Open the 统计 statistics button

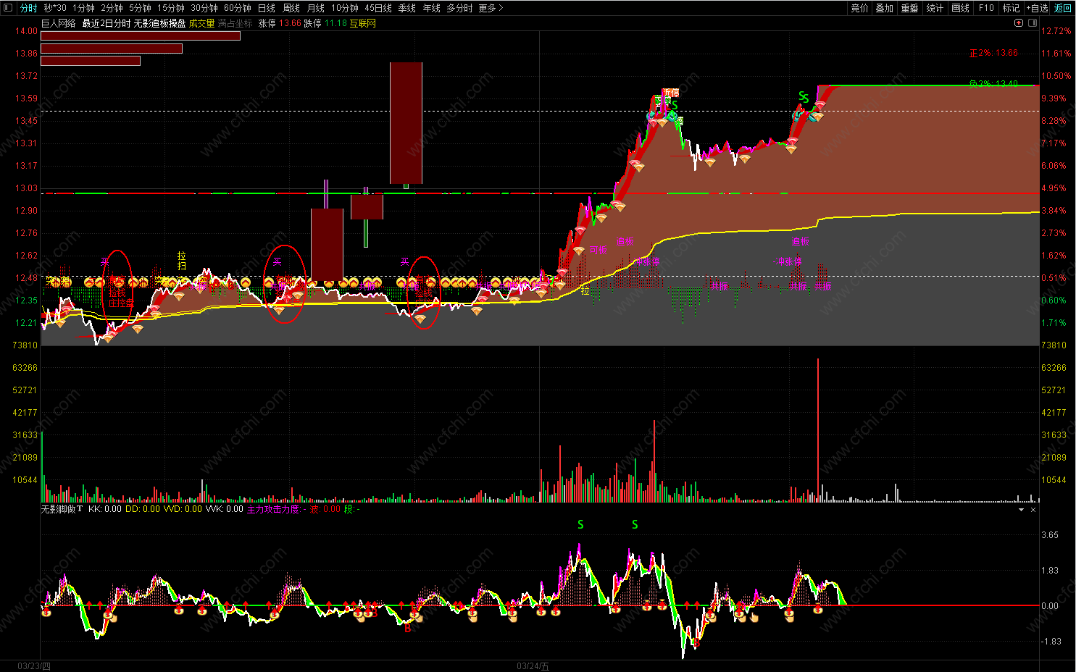(x=935, y=8)
